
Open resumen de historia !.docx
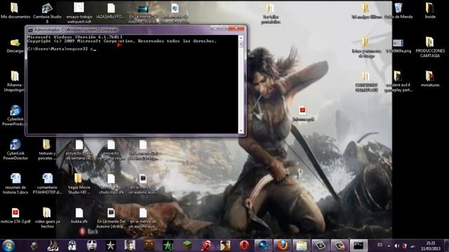pos(15,183)
